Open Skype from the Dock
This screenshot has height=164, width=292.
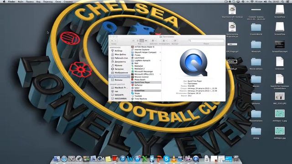166,159
